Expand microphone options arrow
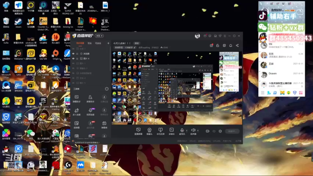 (187, 131)
